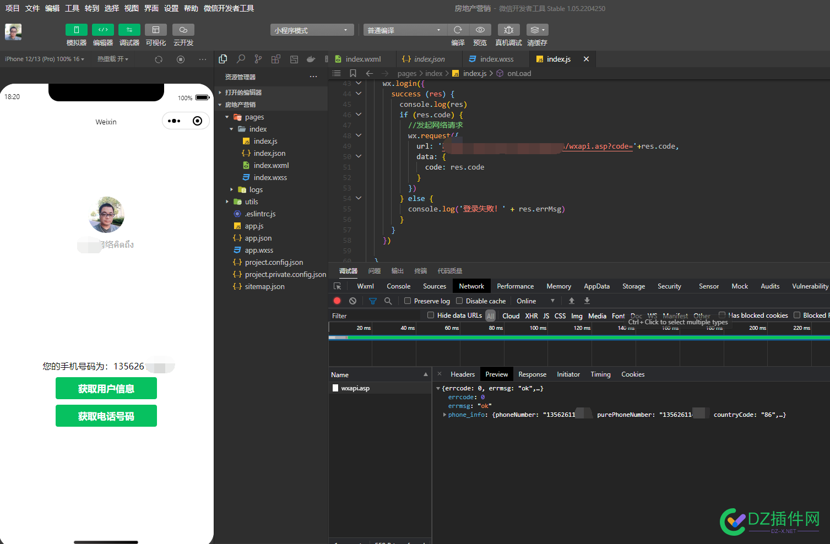Collapse the pages folder in file tree
830x544 pixels.
click(x=227, y=117)
